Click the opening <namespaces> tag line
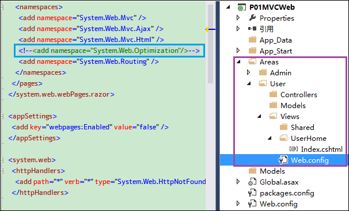Screen dimensions: 349x211 click(x=39, y=7)
